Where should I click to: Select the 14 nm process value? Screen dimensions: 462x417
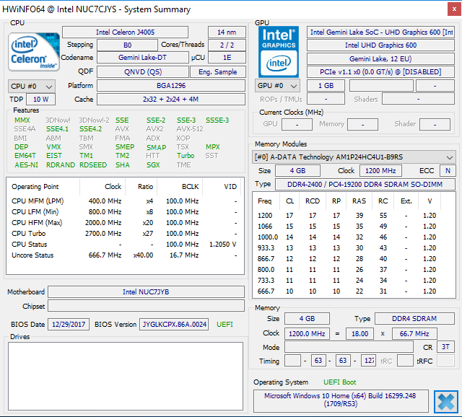[227, 32]
